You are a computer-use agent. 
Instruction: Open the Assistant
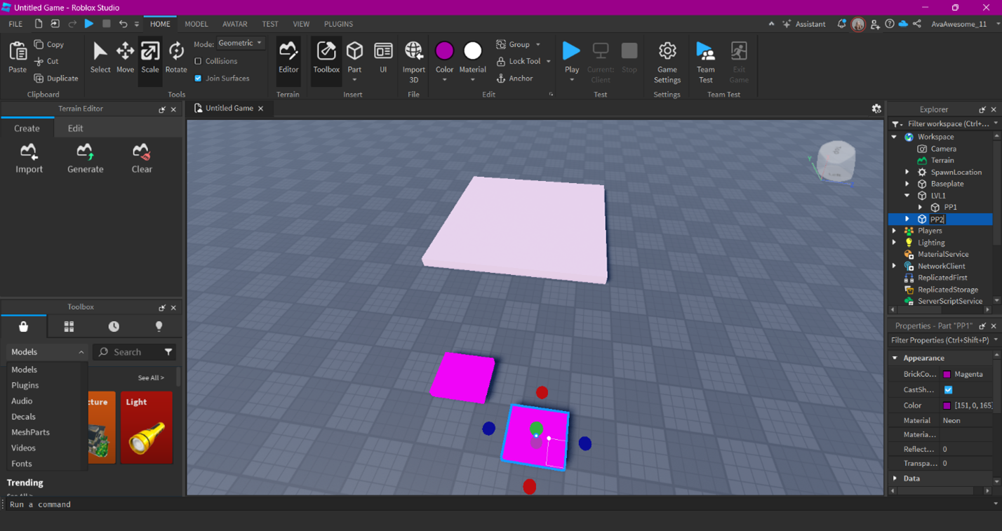[805, 24]
